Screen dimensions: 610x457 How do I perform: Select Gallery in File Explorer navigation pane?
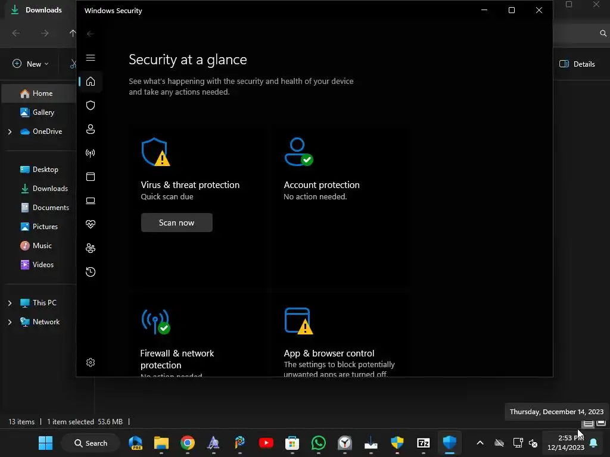click(39, 112)
